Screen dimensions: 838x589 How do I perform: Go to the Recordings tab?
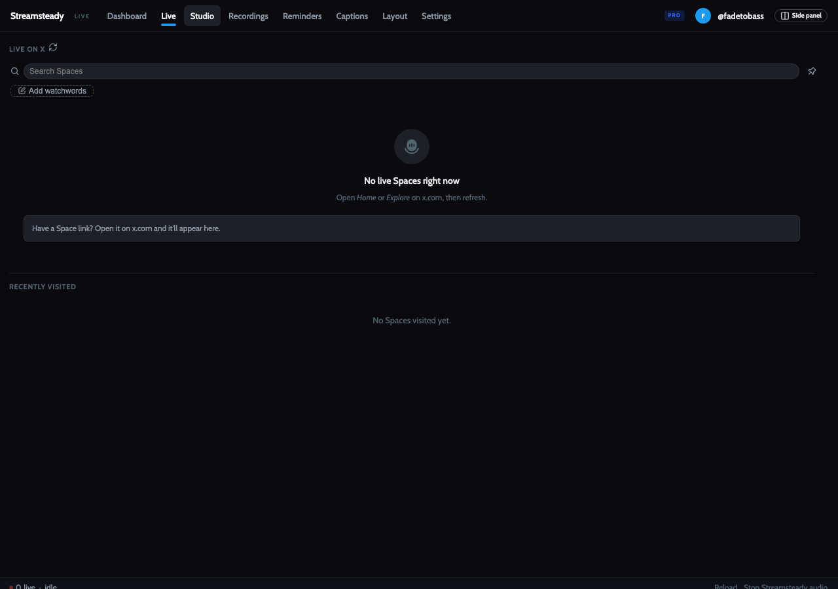[x=248, y=16]
